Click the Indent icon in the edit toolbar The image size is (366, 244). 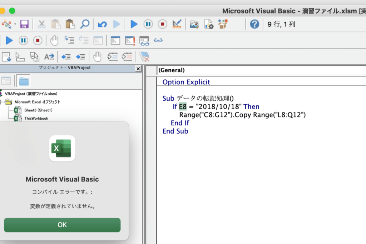66,56
